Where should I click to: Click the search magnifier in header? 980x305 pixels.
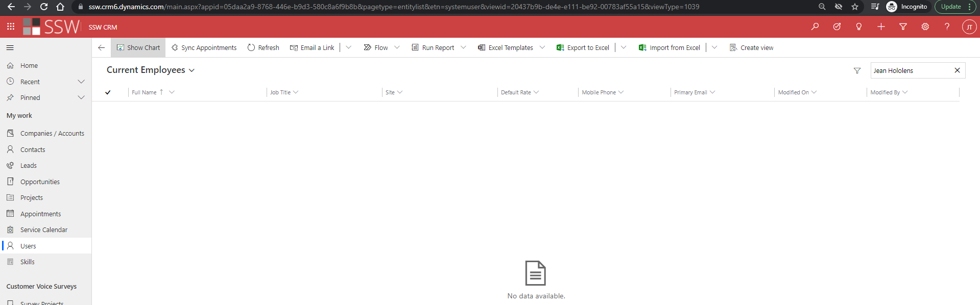tap(815, 27)
